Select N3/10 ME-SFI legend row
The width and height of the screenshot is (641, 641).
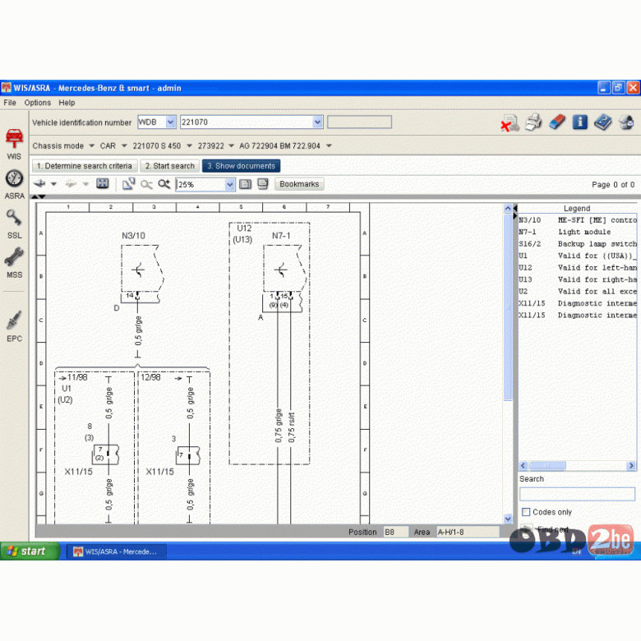[578, 220]
